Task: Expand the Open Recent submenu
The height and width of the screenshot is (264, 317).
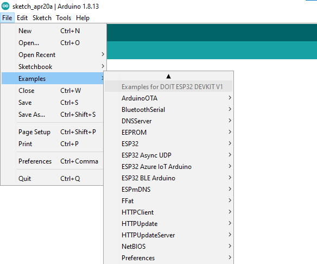Action: pos(54,55)
